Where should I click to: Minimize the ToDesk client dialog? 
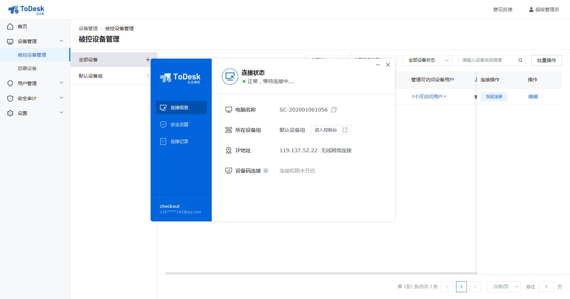pyautogui.click(x=378, y=65)
